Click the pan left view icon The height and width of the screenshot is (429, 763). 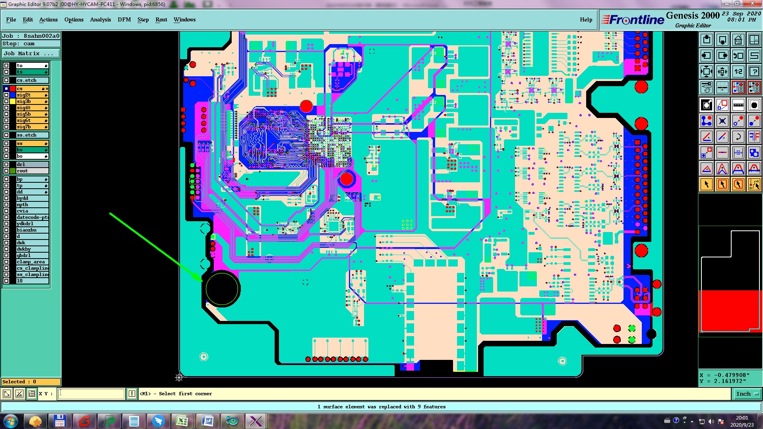tap(707, 56)
